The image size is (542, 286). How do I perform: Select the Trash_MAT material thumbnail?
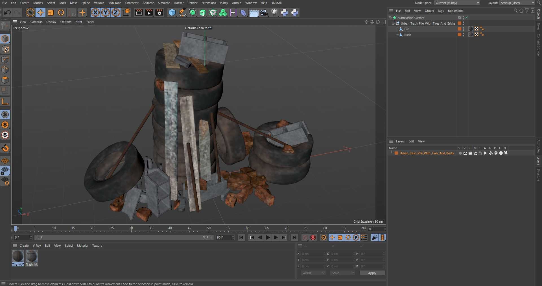pos(32,257)
